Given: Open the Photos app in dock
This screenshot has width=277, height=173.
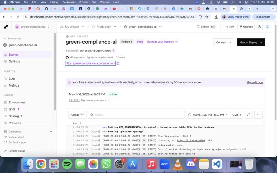Looking at the screenshot, I should click(93, 164).
